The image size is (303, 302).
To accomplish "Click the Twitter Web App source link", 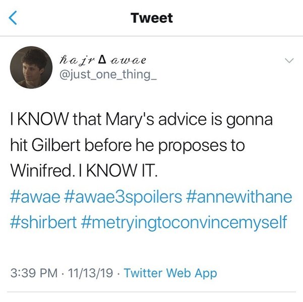I will pos(170,273).
